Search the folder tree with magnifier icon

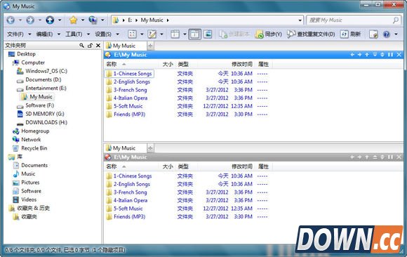click(x=81, y=45)
